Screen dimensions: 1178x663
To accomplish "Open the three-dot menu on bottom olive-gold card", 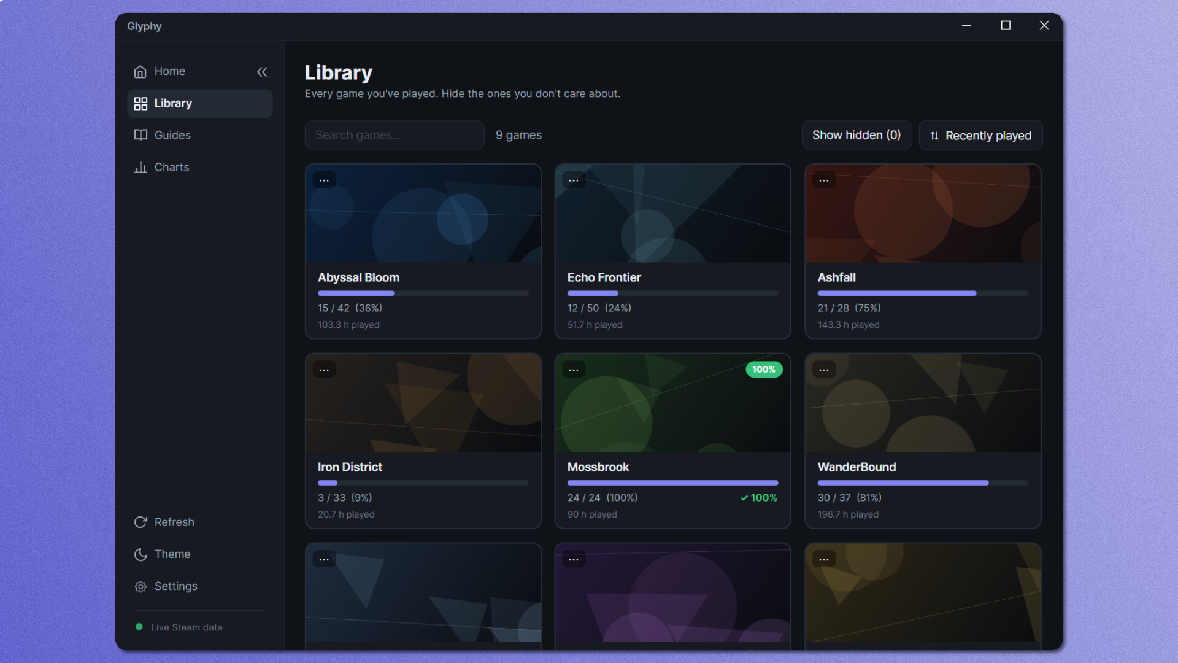I will (x=823, y=559).
